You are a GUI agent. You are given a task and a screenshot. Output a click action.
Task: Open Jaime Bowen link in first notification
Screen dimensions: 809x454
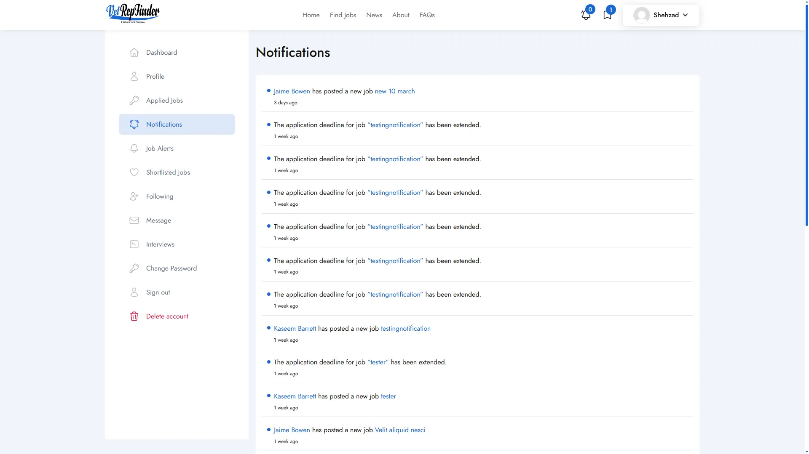292,91
